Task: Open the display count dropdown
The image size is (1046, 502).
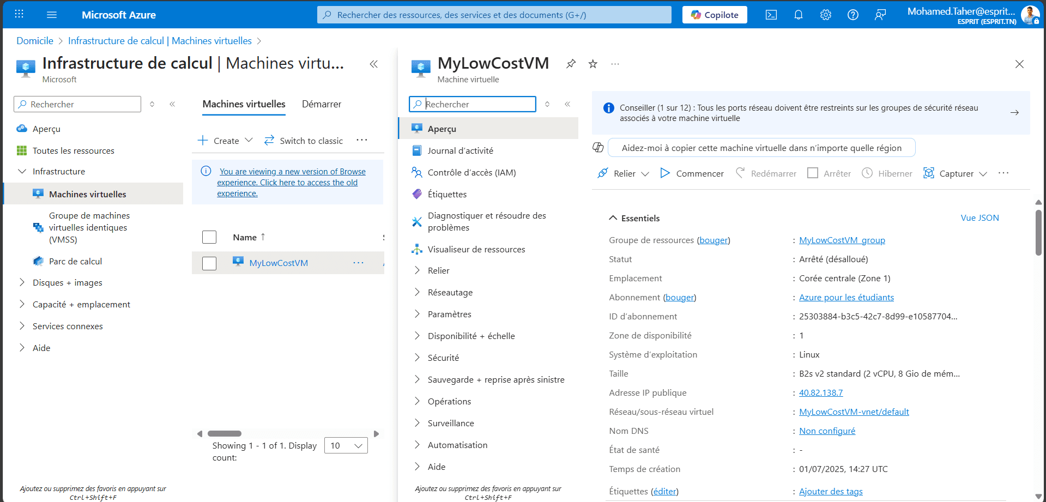Action: click(x=346, y=445)
